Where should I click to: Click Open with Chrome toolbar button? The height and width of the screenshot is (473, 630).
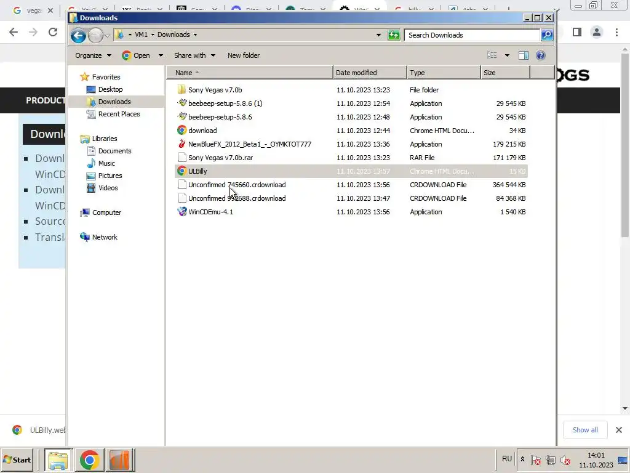[136, 55]
